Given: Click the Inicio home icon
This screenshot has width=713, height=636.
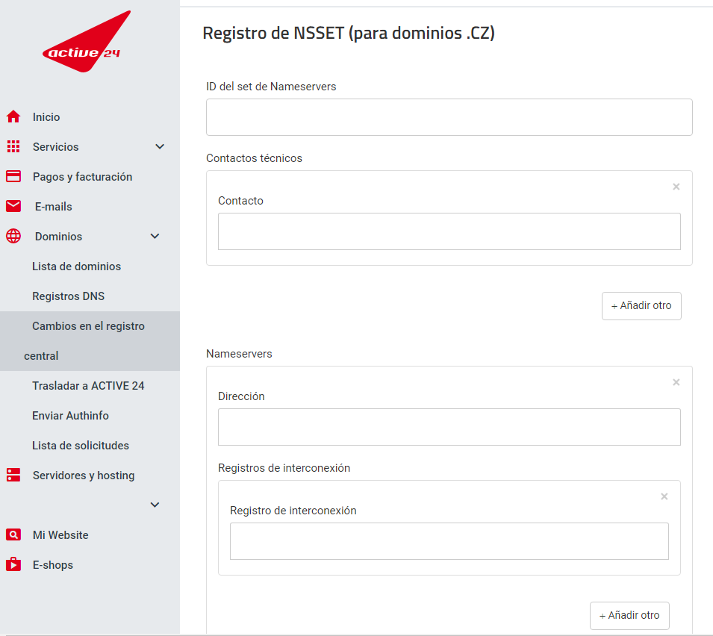Looking at the screenshot, I should 13,117.
